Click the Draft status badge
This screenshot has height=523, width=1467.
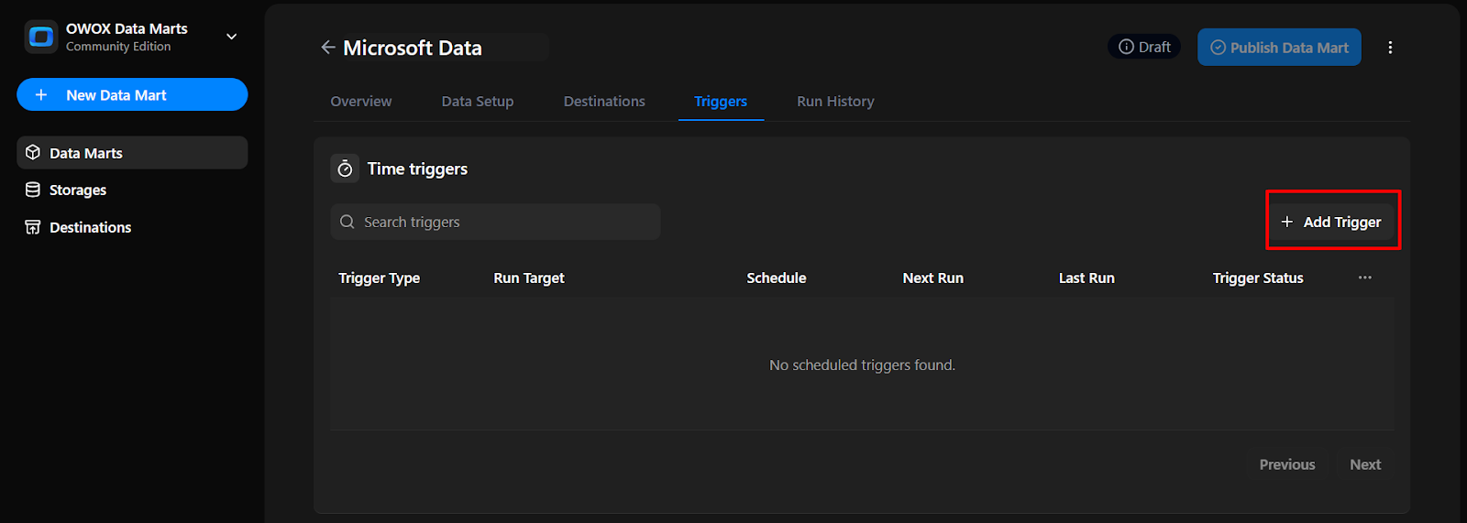1144,47
